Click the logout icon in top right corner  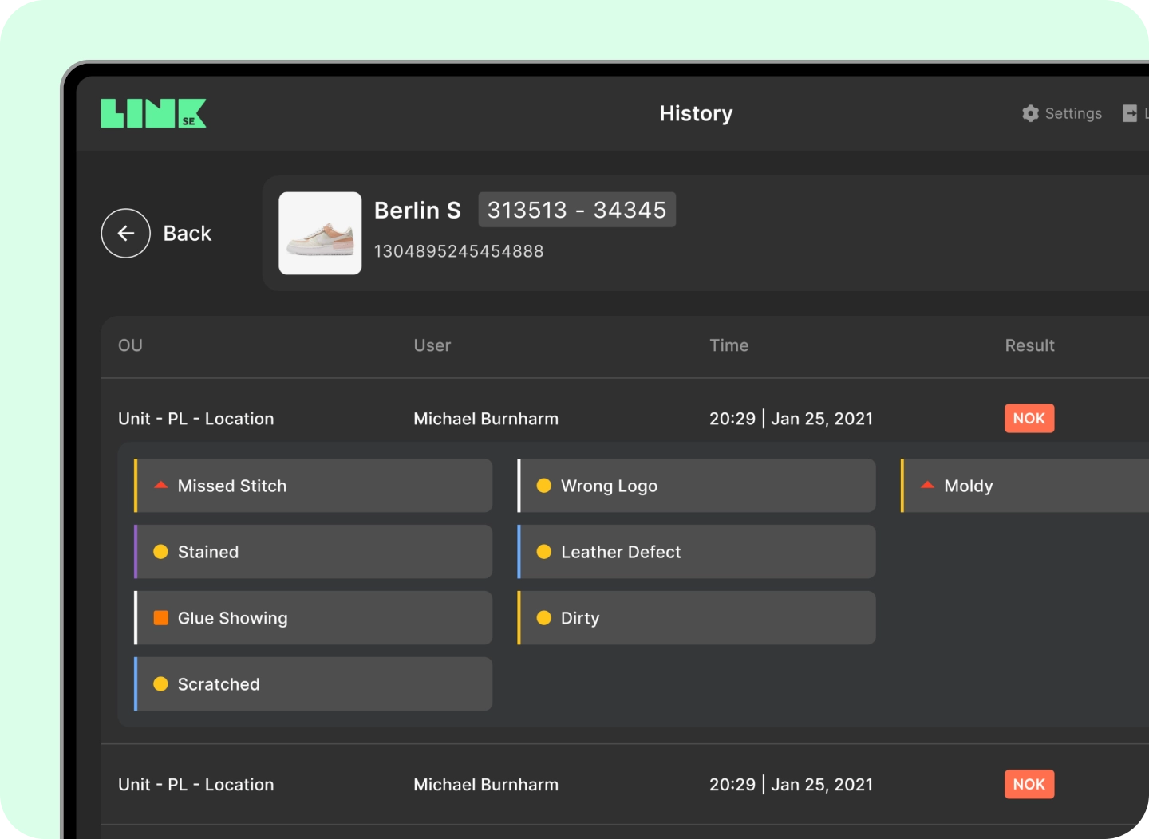[x=1131, y=113]
